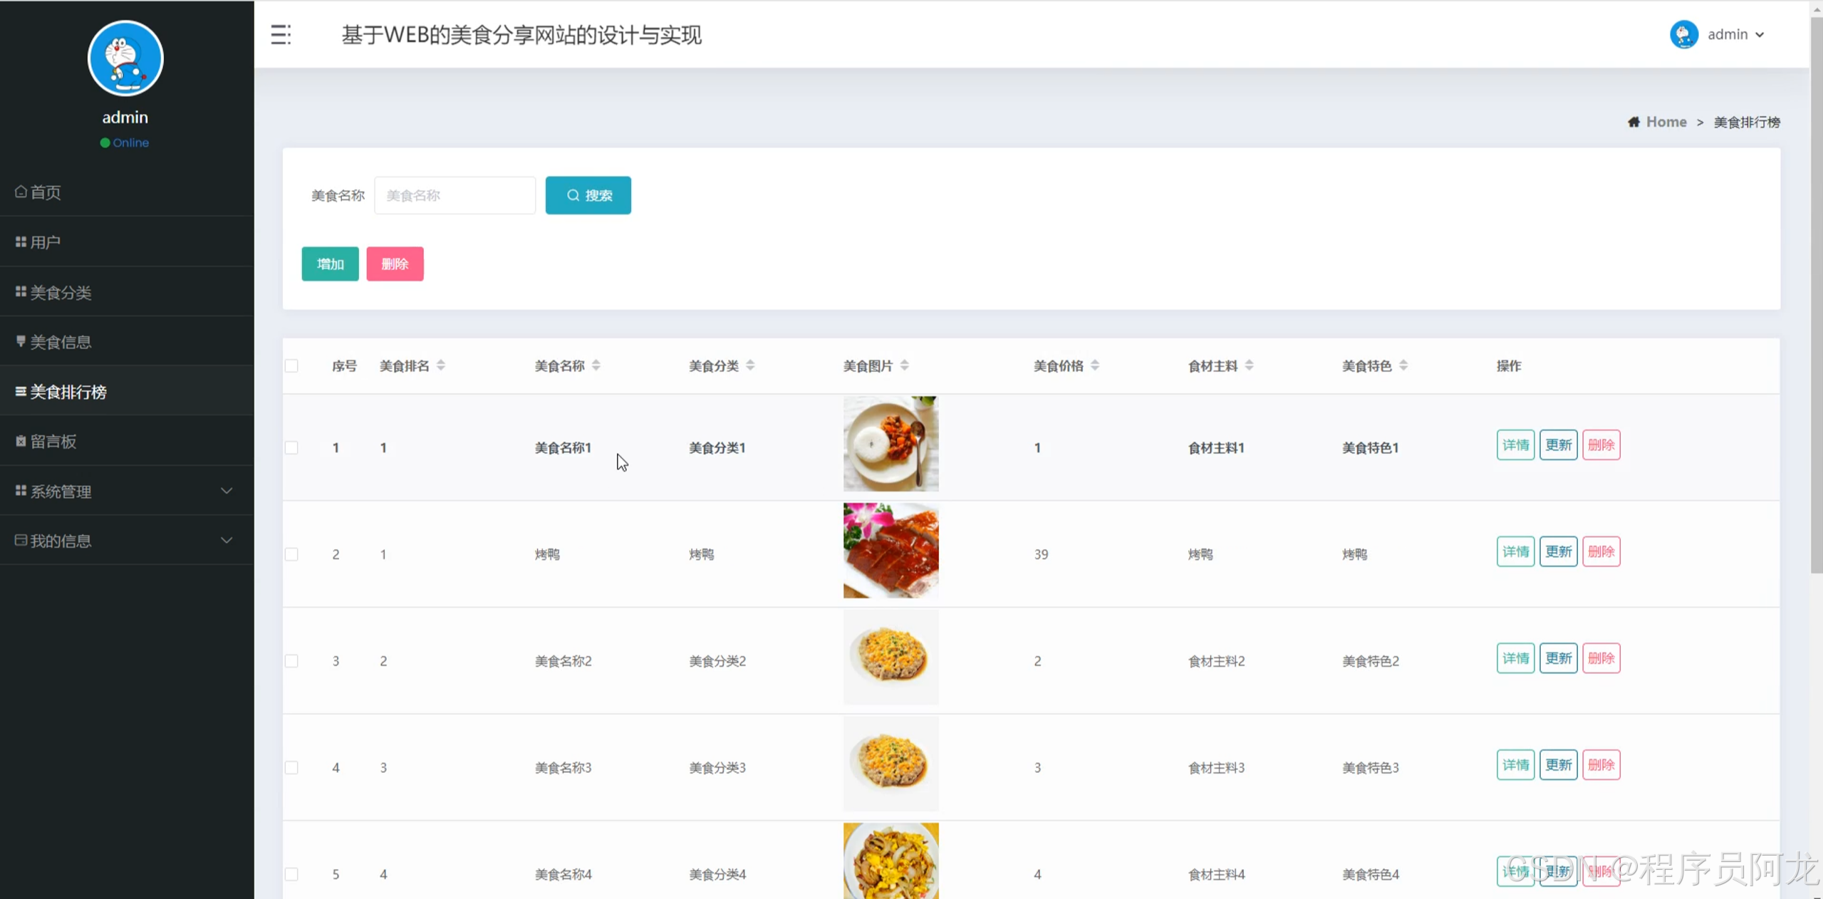The width and height of the screenshot is (1823, 899).
Task: Open 美食信息 in the sidebar
Action: [x=61, y=342]
